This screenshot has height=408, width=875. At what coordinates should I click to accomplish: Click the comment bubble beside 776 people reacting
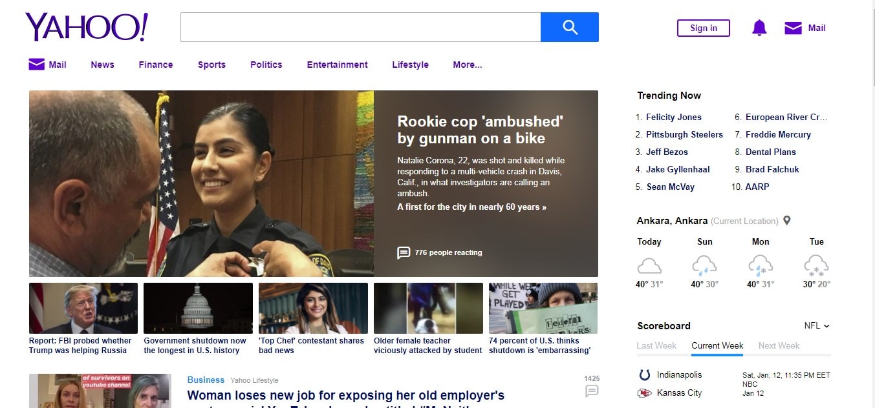coord(404,252)
